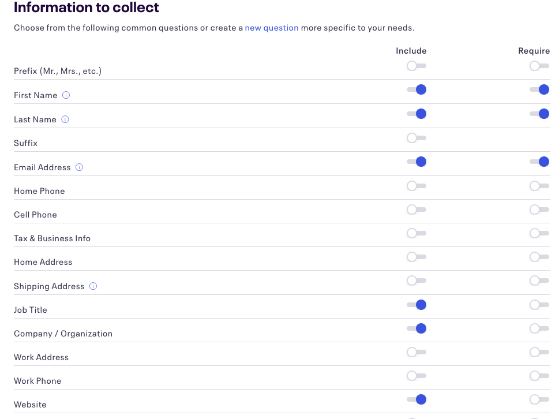Switch off Last Name Include toggle
This screenshot has height=419, width=559.
[x=416, y=114]
